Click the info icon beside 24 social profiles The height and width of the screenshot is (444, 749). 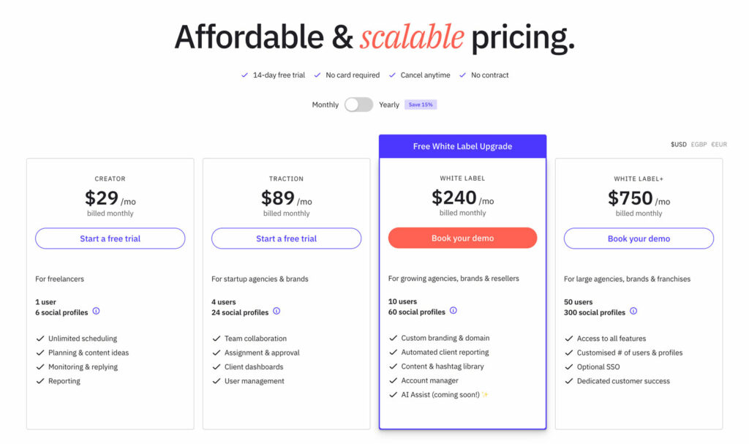[x=276, y=311]
